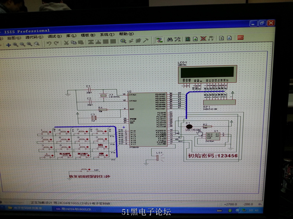Click keypad push button labeled 7
293x219 pixels.
point(82,132)
